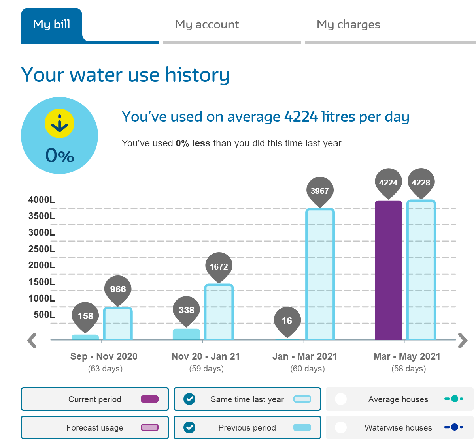Enable the Waterwise houses comparison

(341, 427)
